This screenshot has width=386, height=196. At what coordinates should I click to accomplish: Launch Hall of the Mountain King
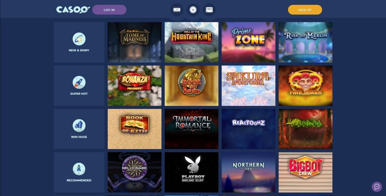(191, 42)
